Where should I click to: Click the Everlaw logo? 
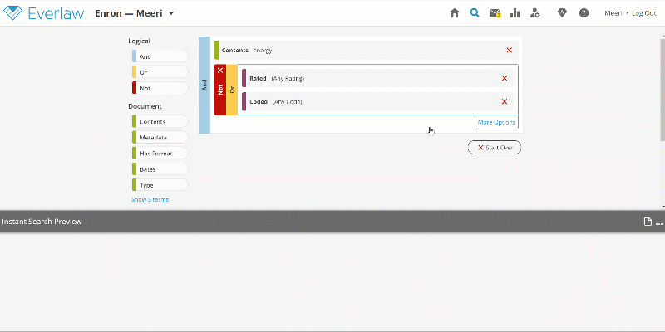44,13
